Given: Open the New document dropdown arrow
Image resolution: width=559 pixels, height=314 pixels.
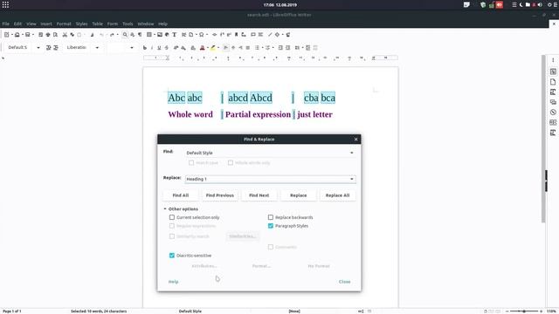Looking at the screenshot, I should click(11, 35).
